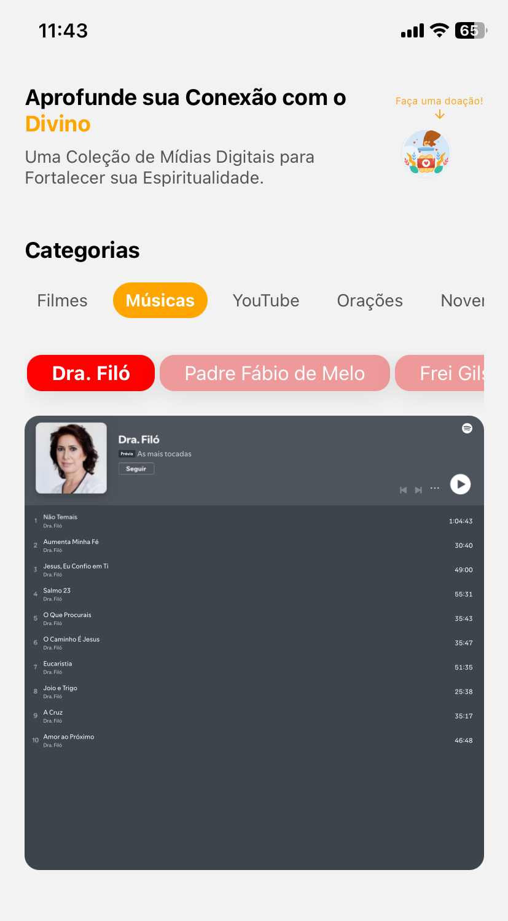This screenshot has width=508, height=921.
Task: Tap the orange down arrow under donation text
Action: (x=439, y=114)
